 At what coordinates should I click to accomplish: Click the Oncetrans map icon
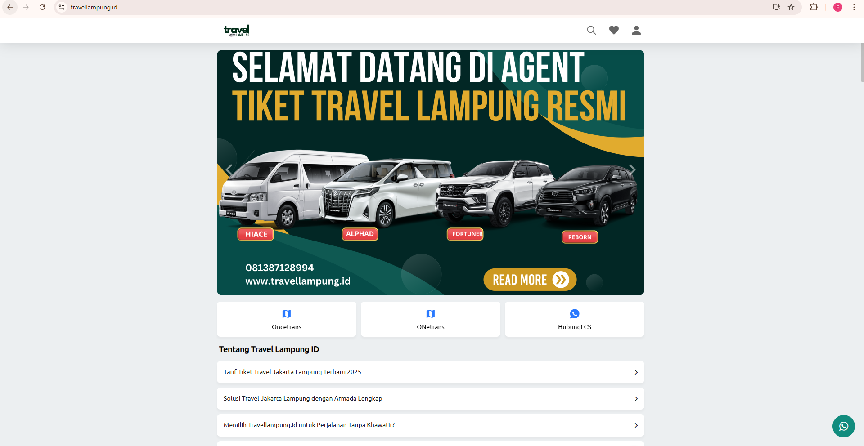[x=287, y=314]
